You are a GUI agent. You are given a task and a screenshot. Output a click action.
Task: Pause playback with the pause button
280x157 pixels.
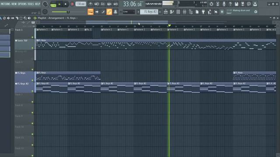click(59, 4)
